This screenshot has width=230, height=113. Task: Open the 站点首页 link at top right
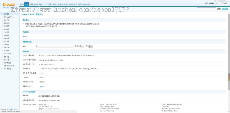point(224,3)
